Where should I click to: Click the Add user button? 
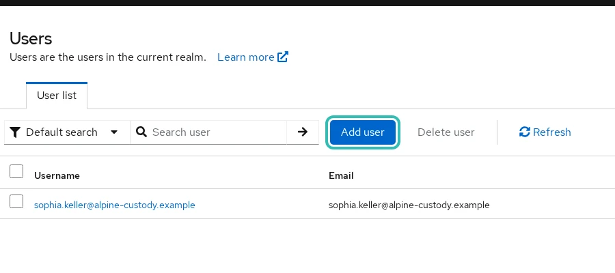point(363,132)
